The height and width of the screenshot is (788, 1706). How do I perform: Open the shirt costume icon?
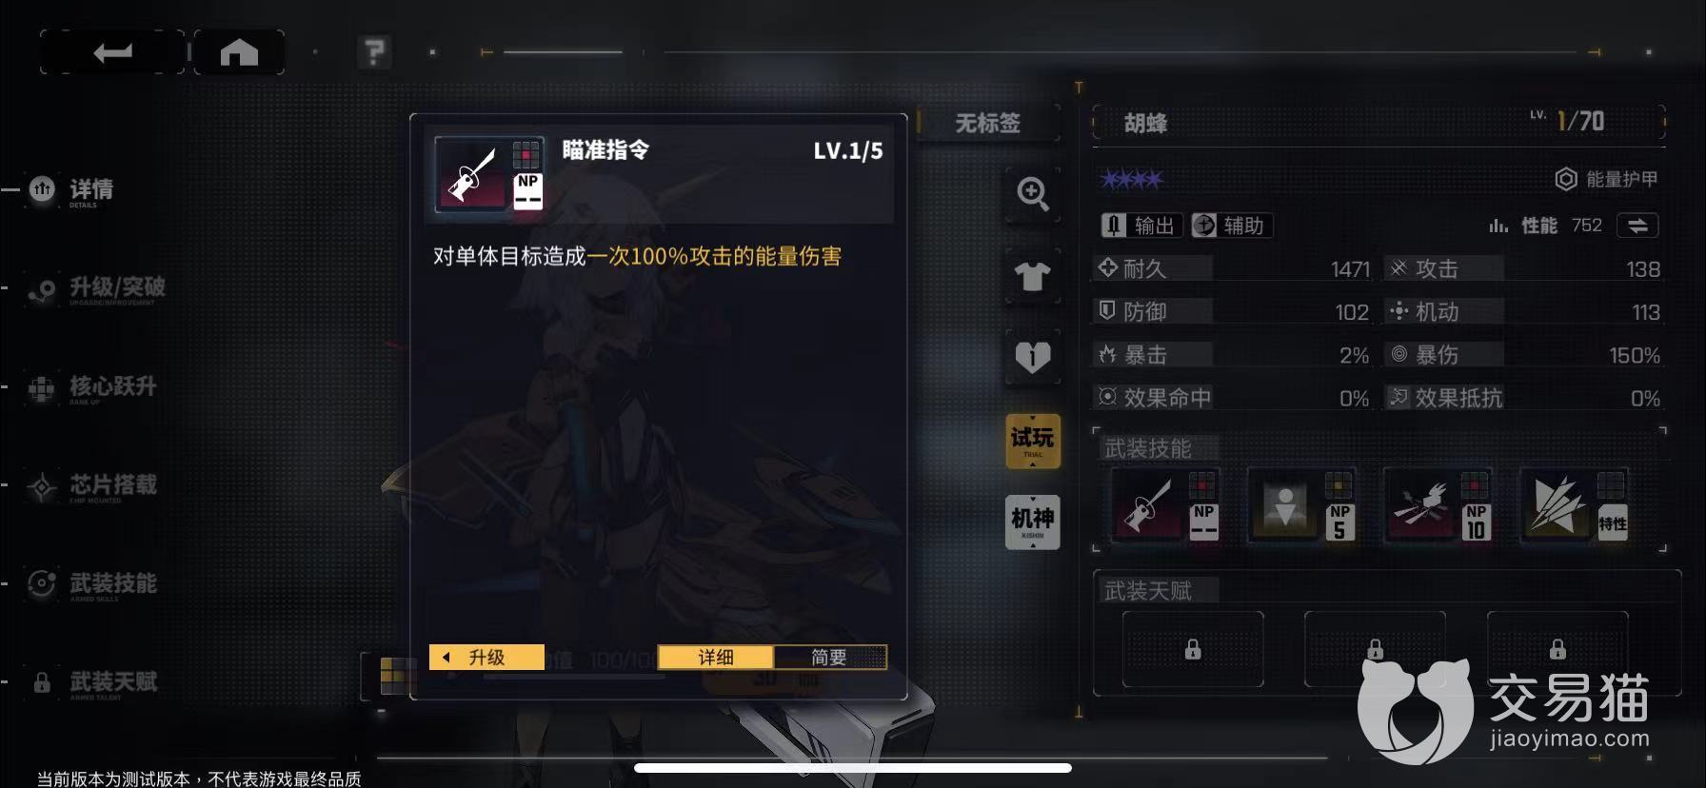pos(1033,276)
